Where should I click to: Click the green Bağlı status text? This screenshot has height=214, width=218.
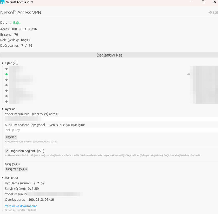(17, 23)
